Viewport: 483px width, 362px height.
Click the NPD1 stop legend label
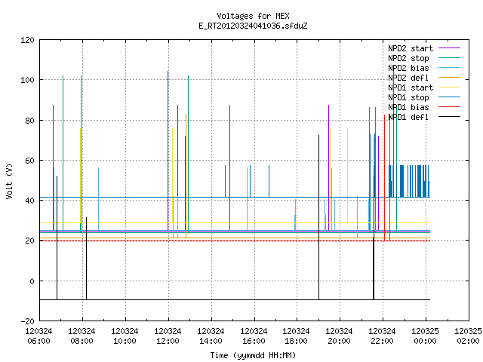[x=408, y=97]
